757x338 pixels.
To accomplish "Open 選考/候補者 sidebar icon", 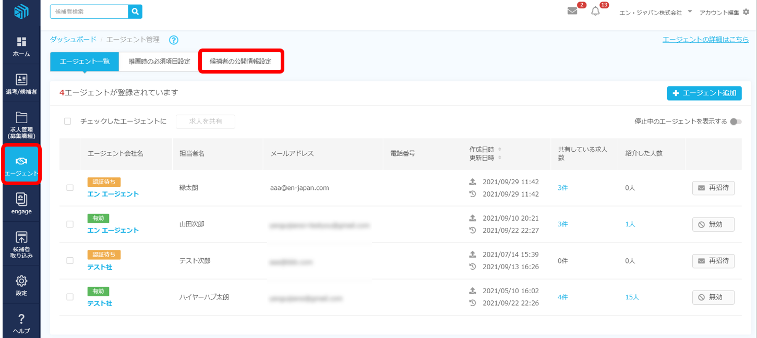I will pos(21,80).
